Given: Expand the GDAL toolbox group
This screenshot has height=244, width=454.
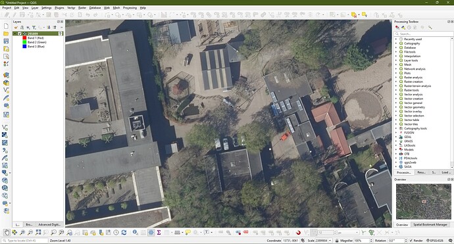Looking at the screenshot, I should point(396,137).
